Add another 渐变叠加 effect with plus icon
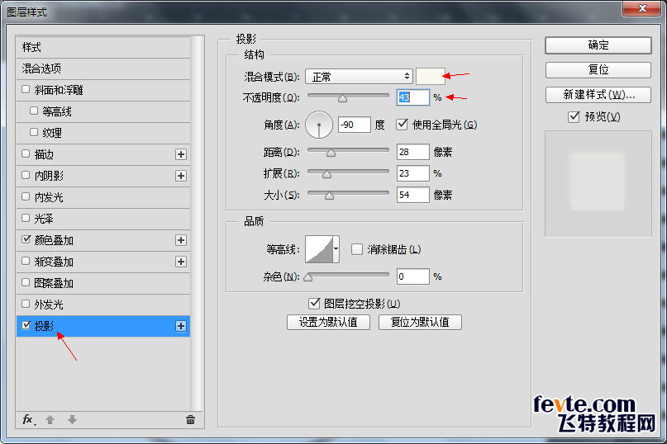 pyautogui.click(x=181, y=262)
